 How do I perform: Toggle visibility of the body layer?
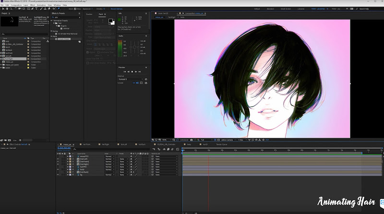(58, 169)
